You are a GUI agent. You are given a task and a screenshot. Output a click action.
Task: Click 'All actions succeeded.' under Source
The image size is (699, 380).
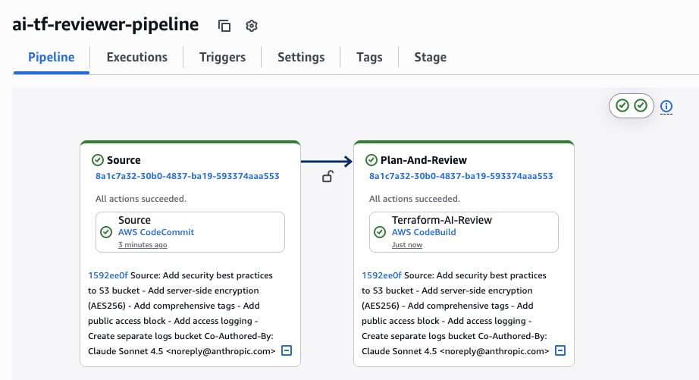[141, 199]
